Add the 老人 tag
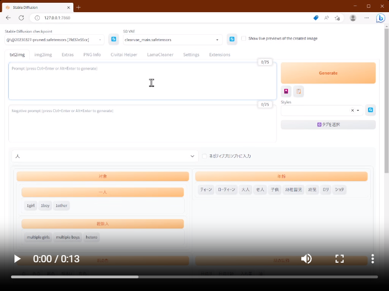Viewport: 389px width, 291px height. pyautogui.click(x=260, y=190)
